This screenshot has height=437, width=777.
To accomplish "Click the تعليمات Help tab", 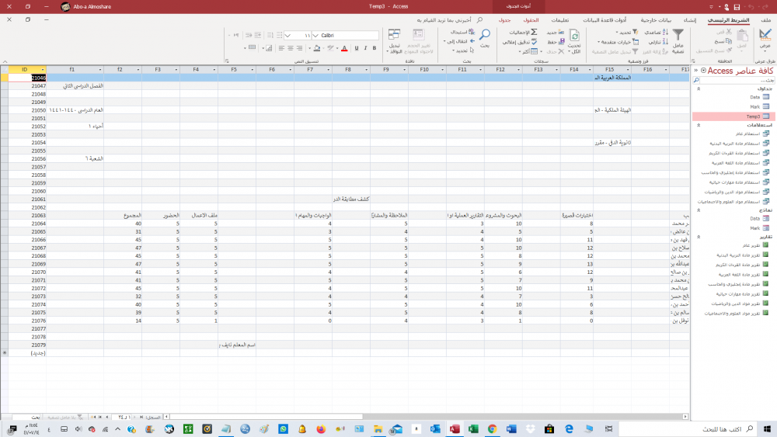I will [x=560, y=20].
